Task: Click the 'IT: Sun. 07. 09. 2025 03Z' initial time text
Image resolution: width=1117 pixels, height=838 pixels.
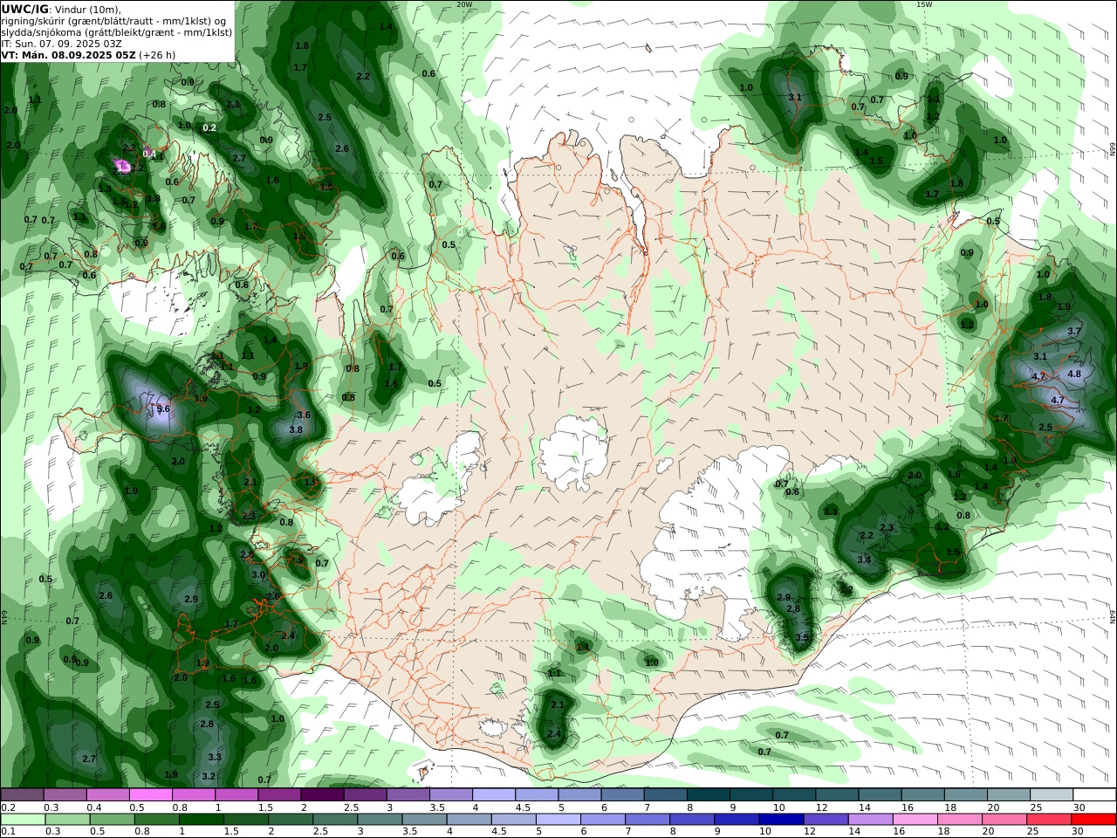Action: pos(61,43)
